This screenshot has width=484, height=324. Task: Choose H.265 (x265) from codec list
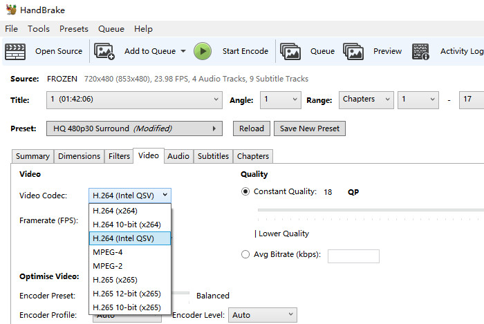[x=115, y=280]
